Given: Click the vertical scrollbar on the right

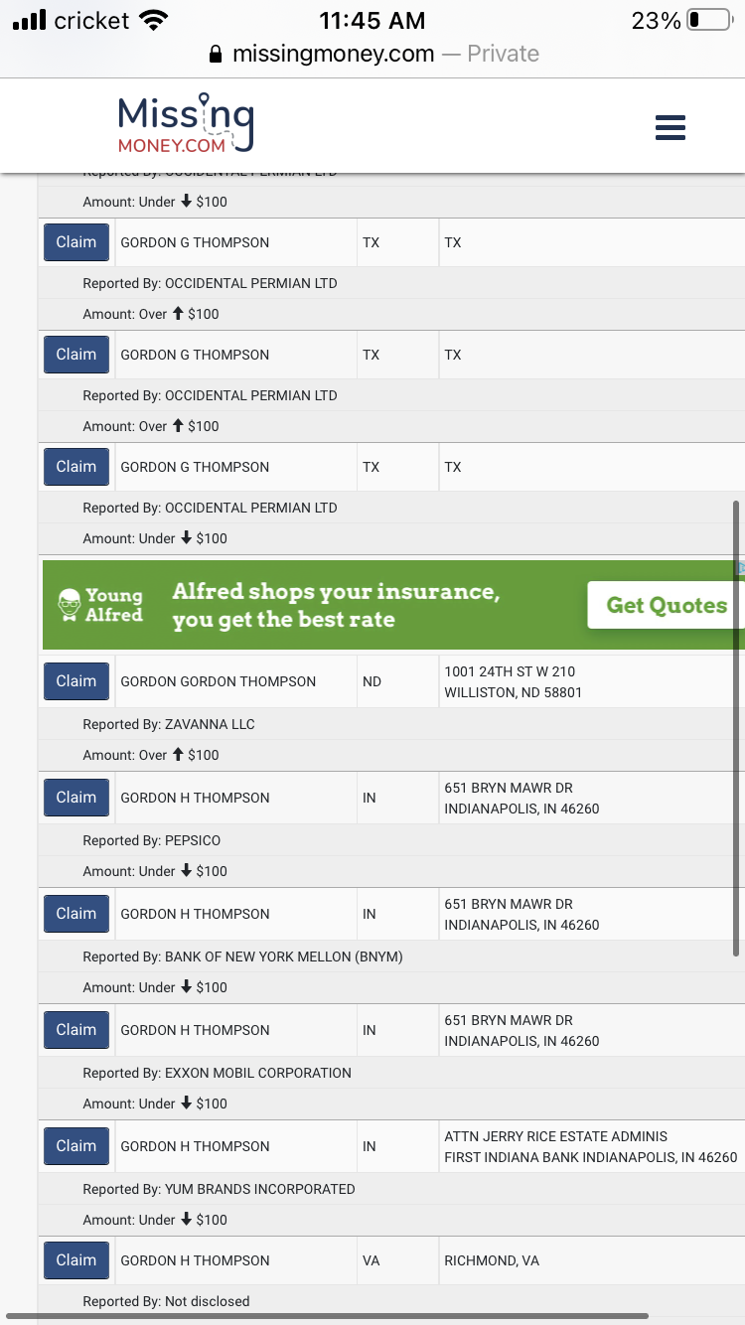Looking at the screenshot, I should click(736, 728).
